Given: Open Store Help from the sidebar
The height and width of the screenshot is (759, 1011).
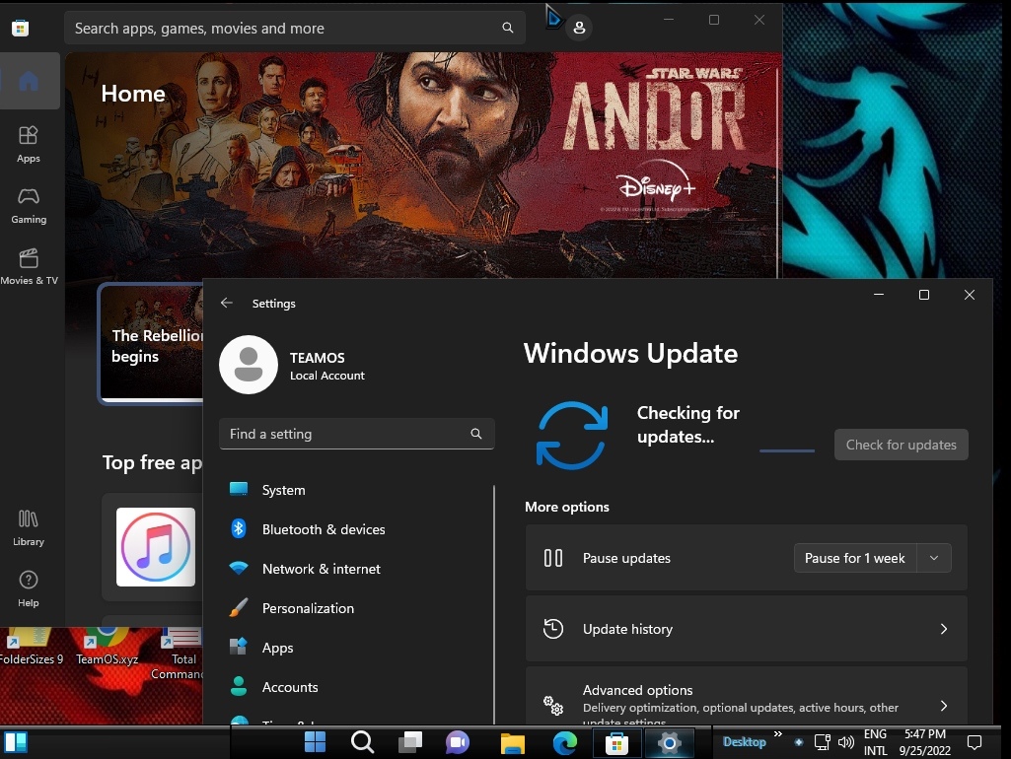Looking at the screenshot, I should pyautogui.click(x=29, y=588).
